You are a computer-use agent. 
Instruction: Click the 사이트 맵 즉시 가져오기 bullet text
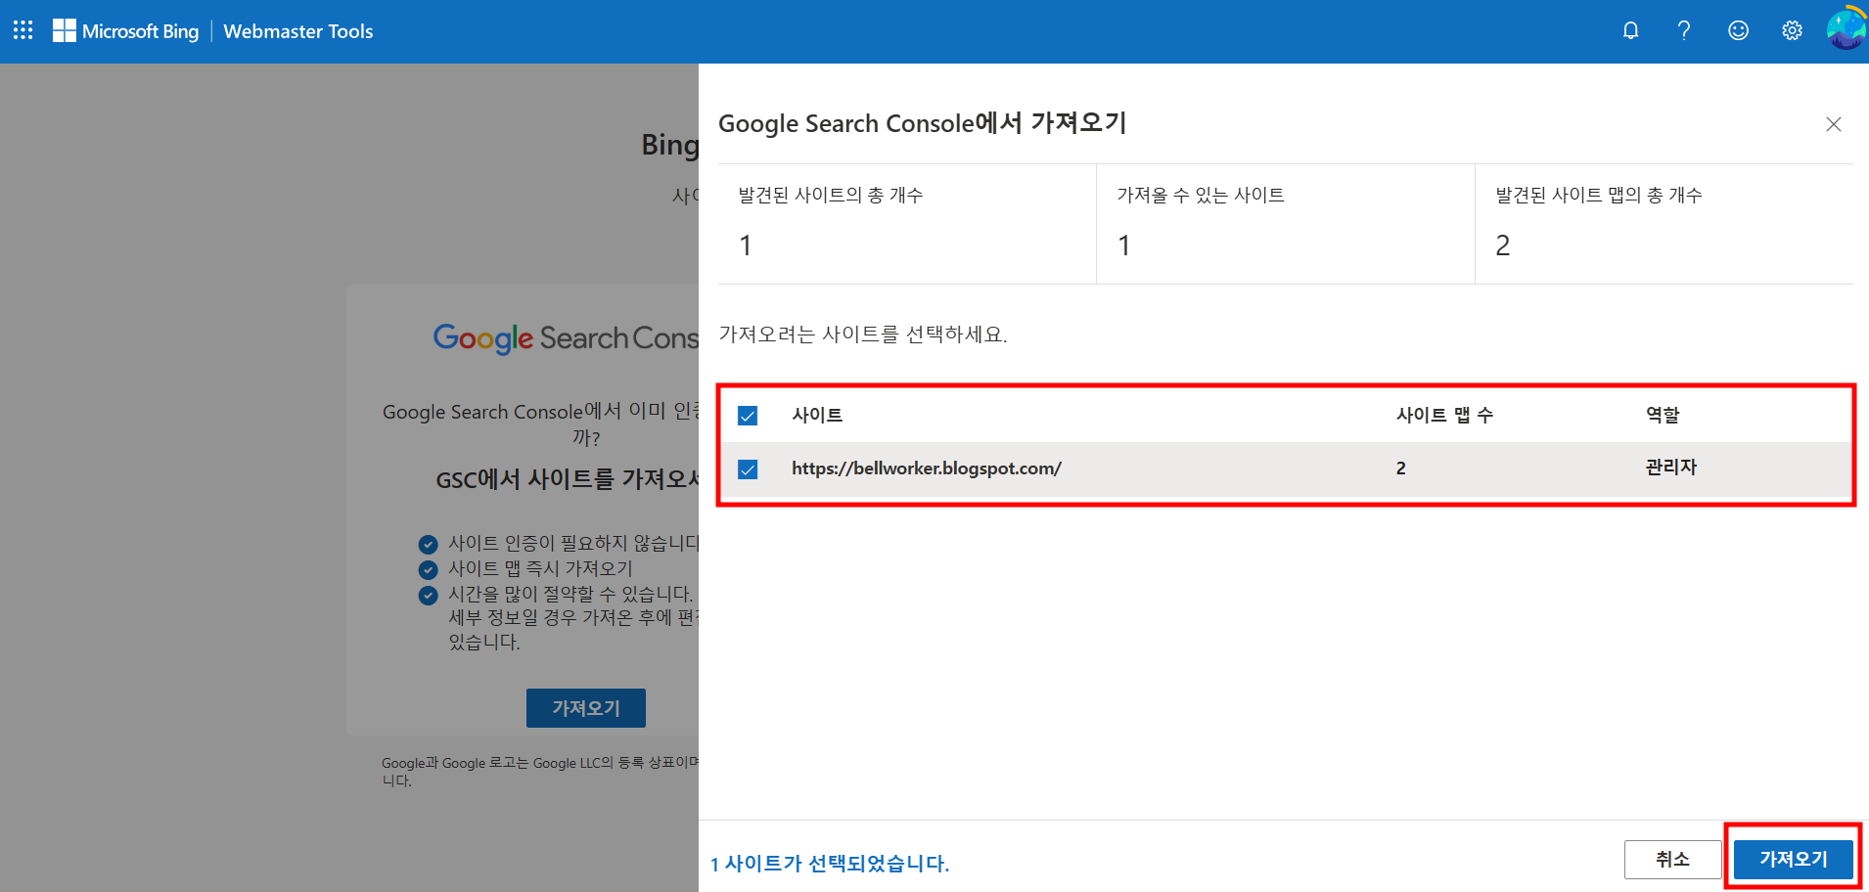540,568
